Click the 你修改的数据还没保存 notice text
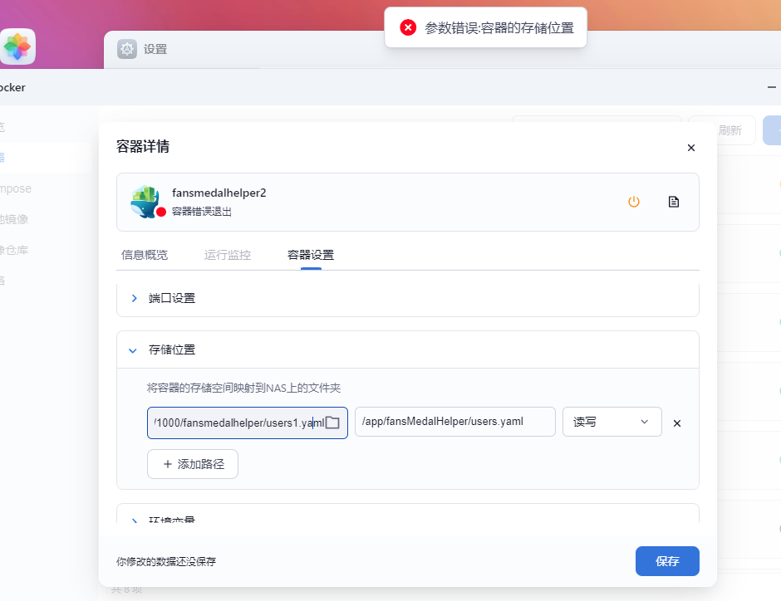This screenshot has height=601, width=781. 166,562
